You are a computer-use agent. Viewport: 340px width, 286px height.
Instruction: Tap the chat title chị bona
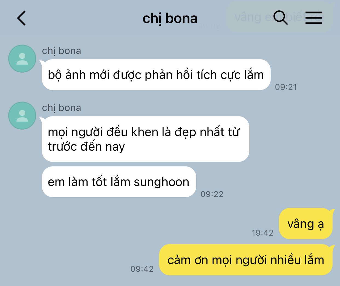tap(170, 19)
